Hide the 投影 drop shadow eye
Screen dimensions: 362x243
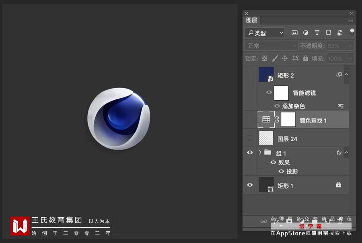tap(281, 171)
